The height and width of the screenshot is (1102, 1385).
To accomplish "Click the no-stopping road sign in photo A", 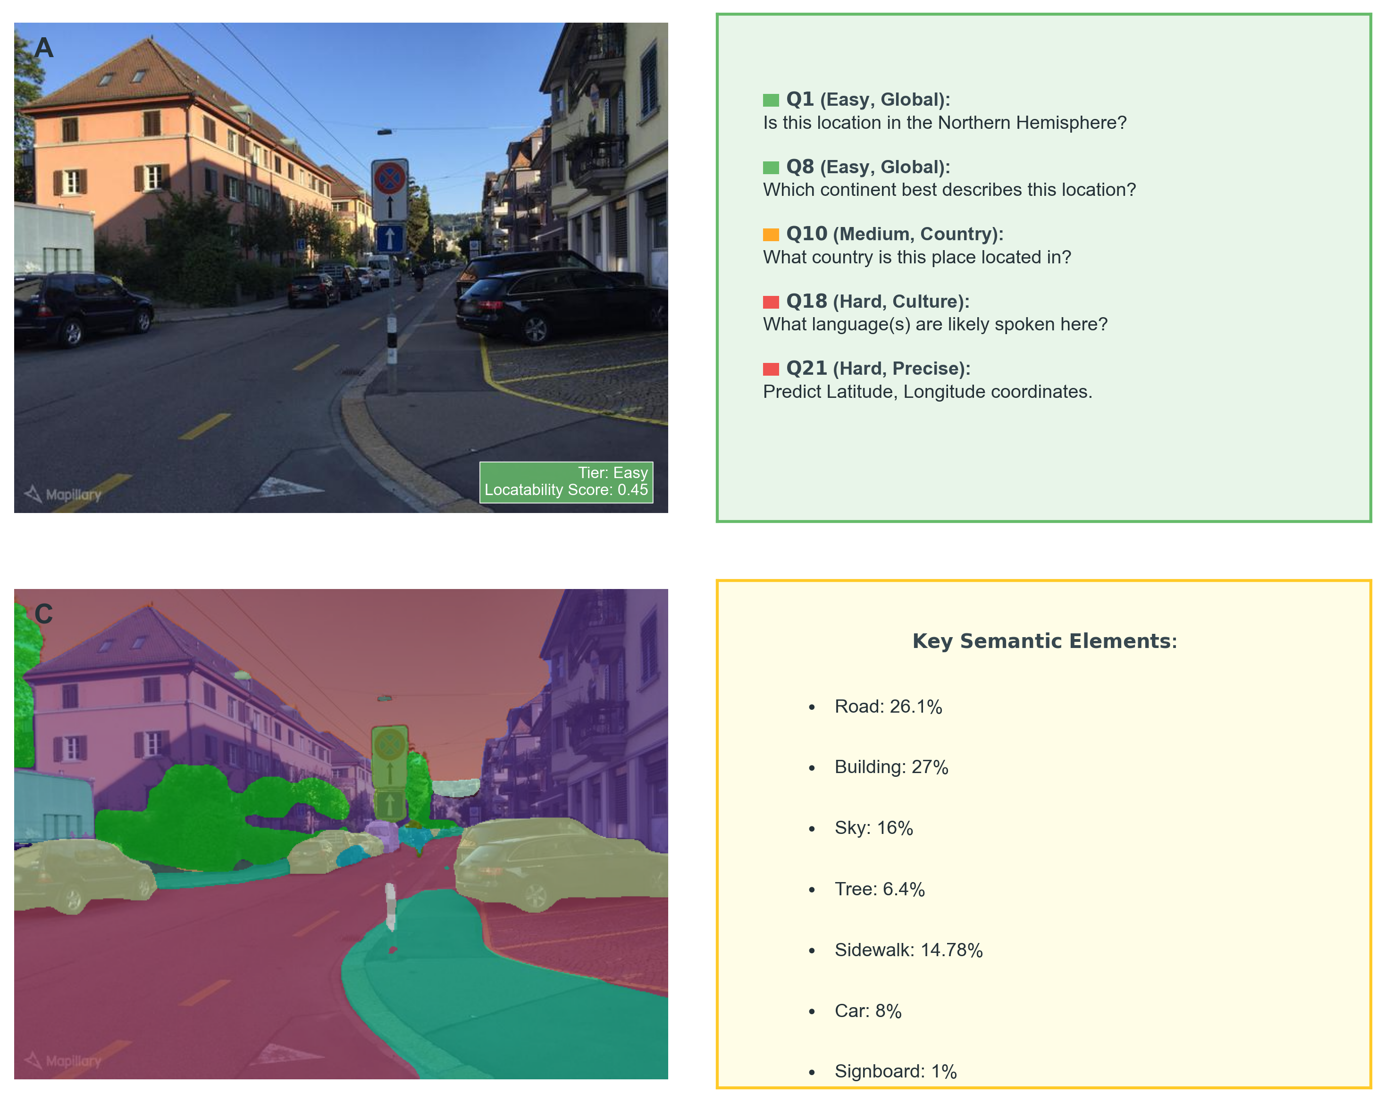I will [x=390, y=180].
